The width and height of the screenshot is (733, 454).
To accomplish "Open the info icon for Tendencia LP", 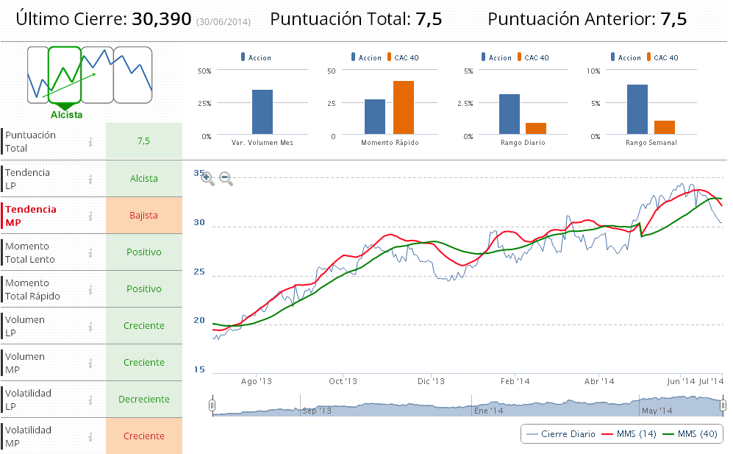I will (x=90, y=180).
